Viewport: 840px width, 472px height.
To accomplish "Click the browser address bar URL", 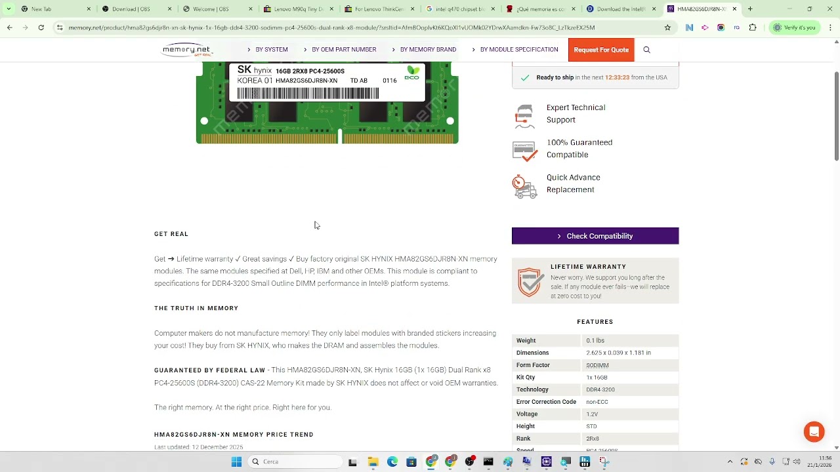I will (x=331, y=28).
